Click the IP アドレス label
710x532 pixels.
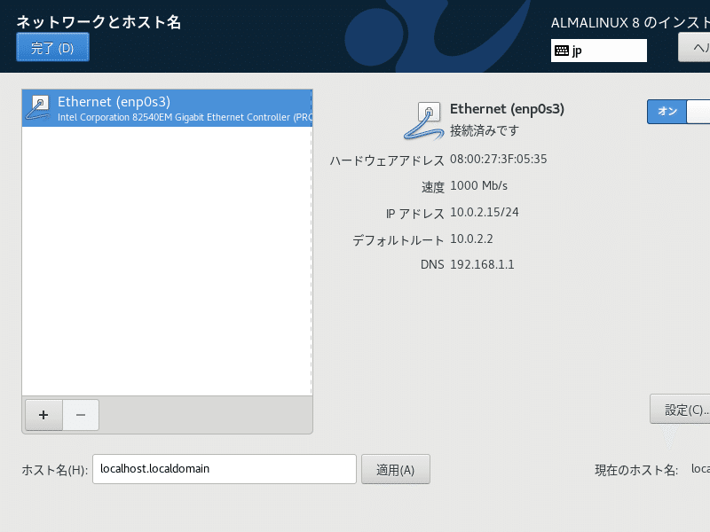click(415, 214)
